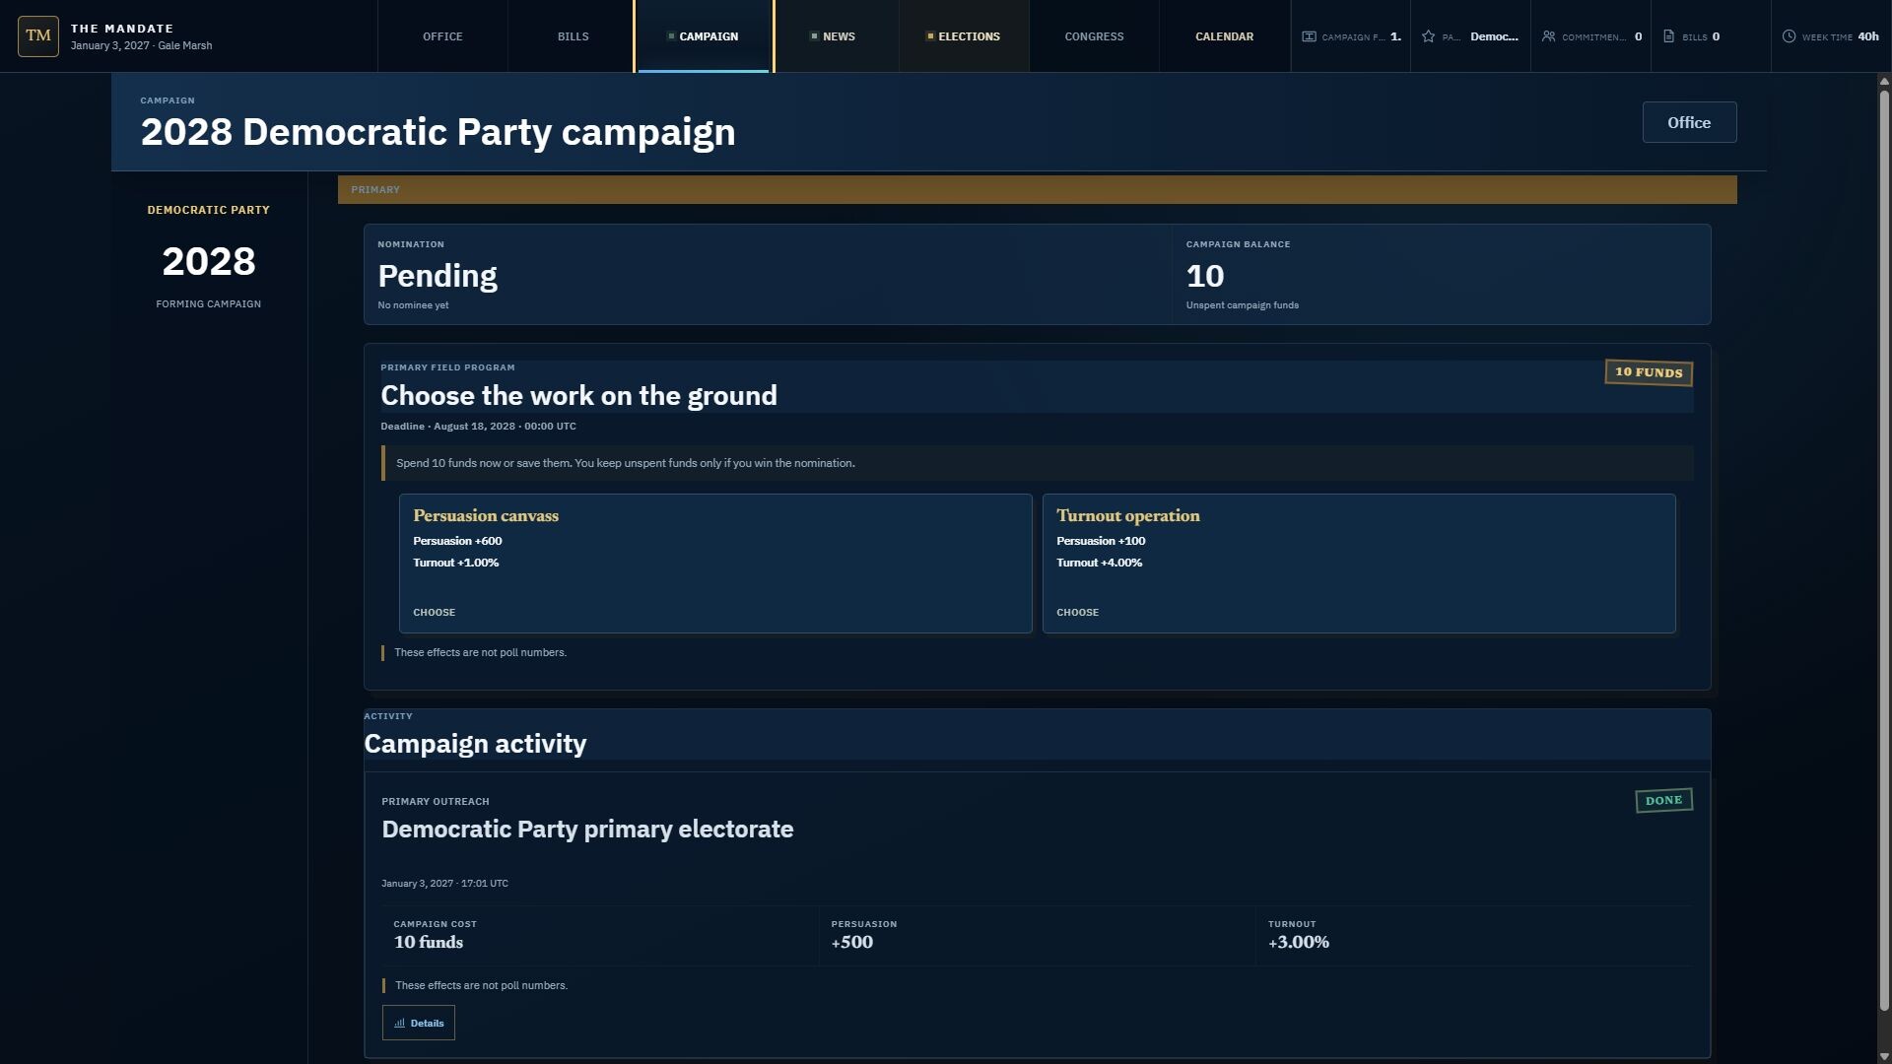
Task: Click the PRIMARY section bar
Action: point(1037,190)
